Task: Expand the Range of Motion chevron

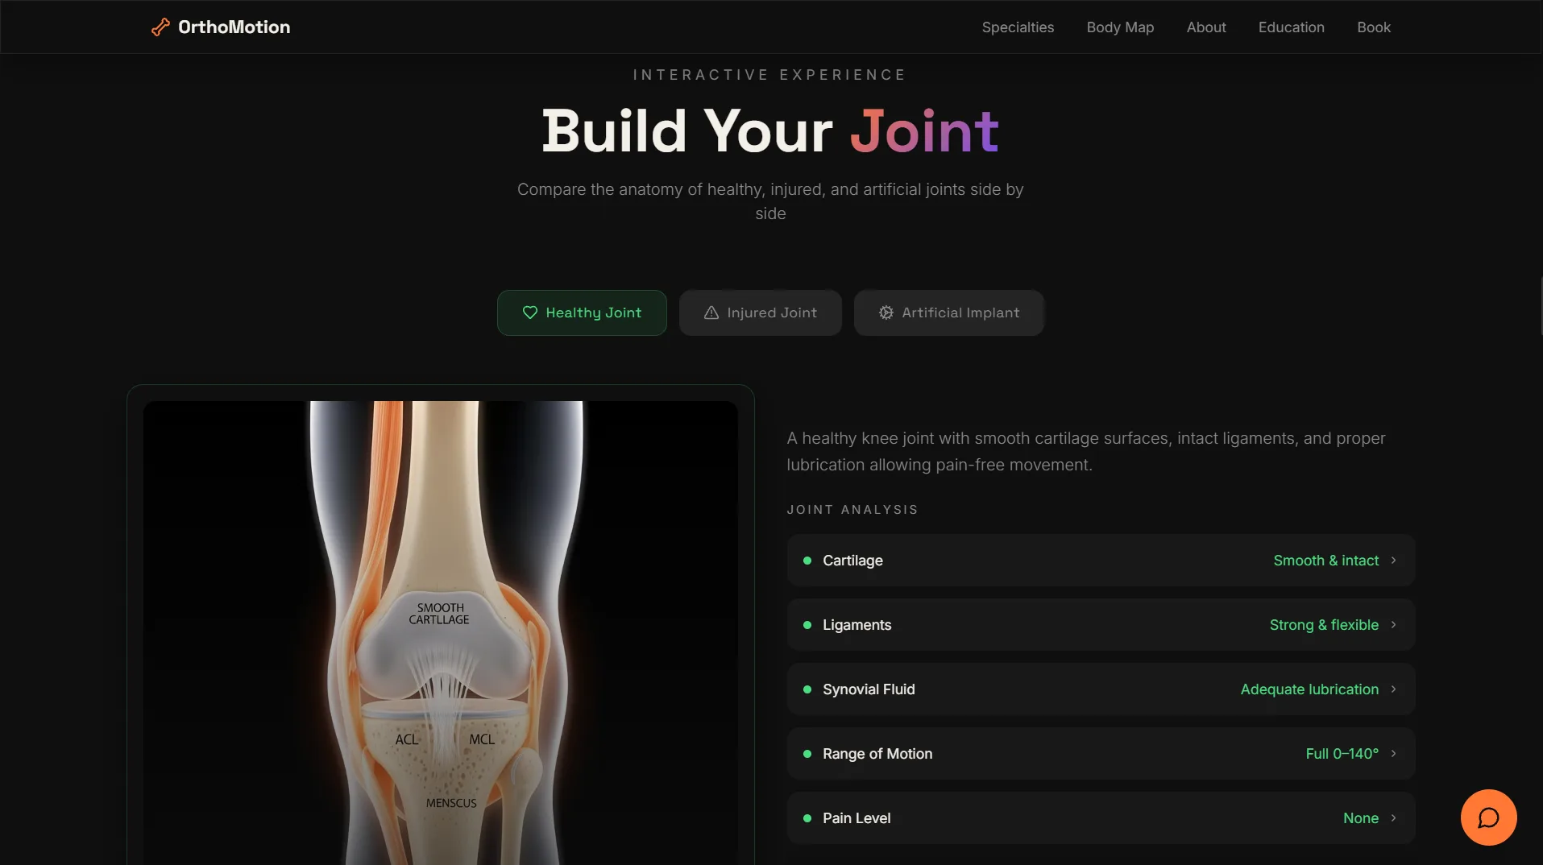Action: pyautogui.click(x=1393, y=753)
